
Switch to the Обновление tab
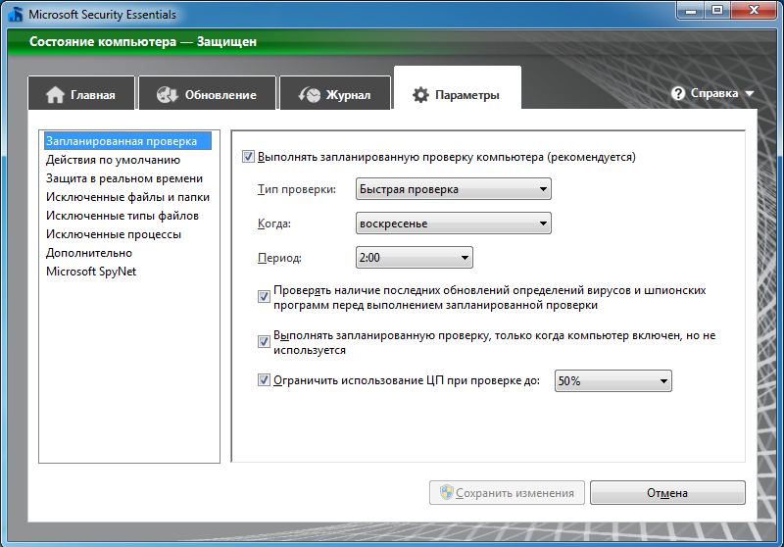(207, 92)
